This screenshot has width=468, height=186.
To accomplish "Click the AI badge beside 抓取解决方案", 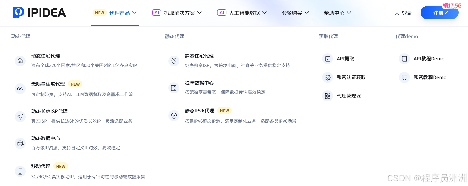I will click(157, 13).
